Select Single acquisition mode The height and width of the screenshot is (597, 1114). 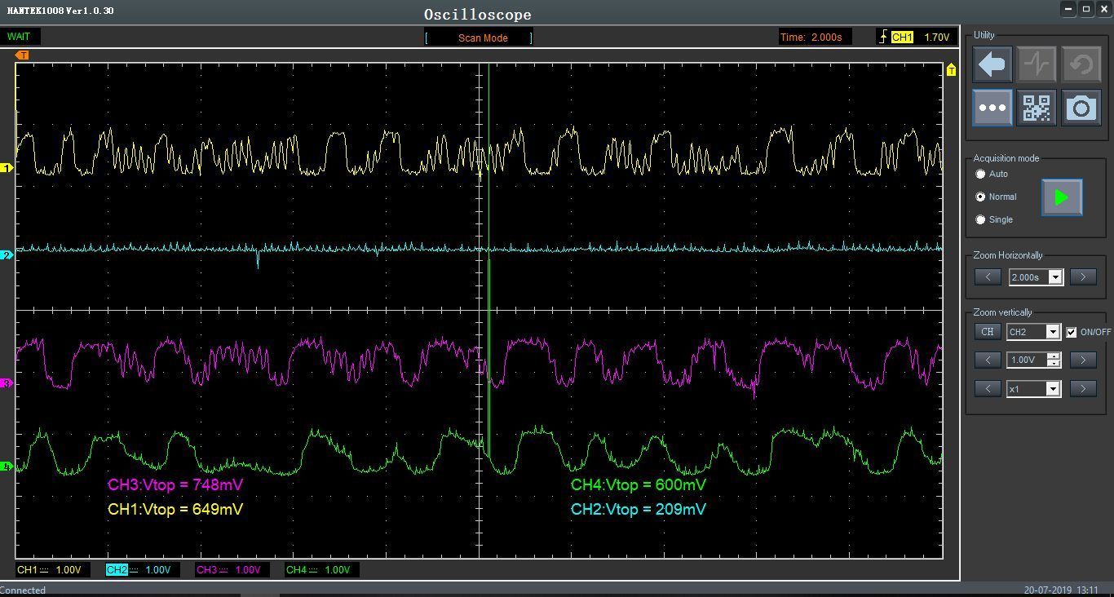[x=981, y=219]
